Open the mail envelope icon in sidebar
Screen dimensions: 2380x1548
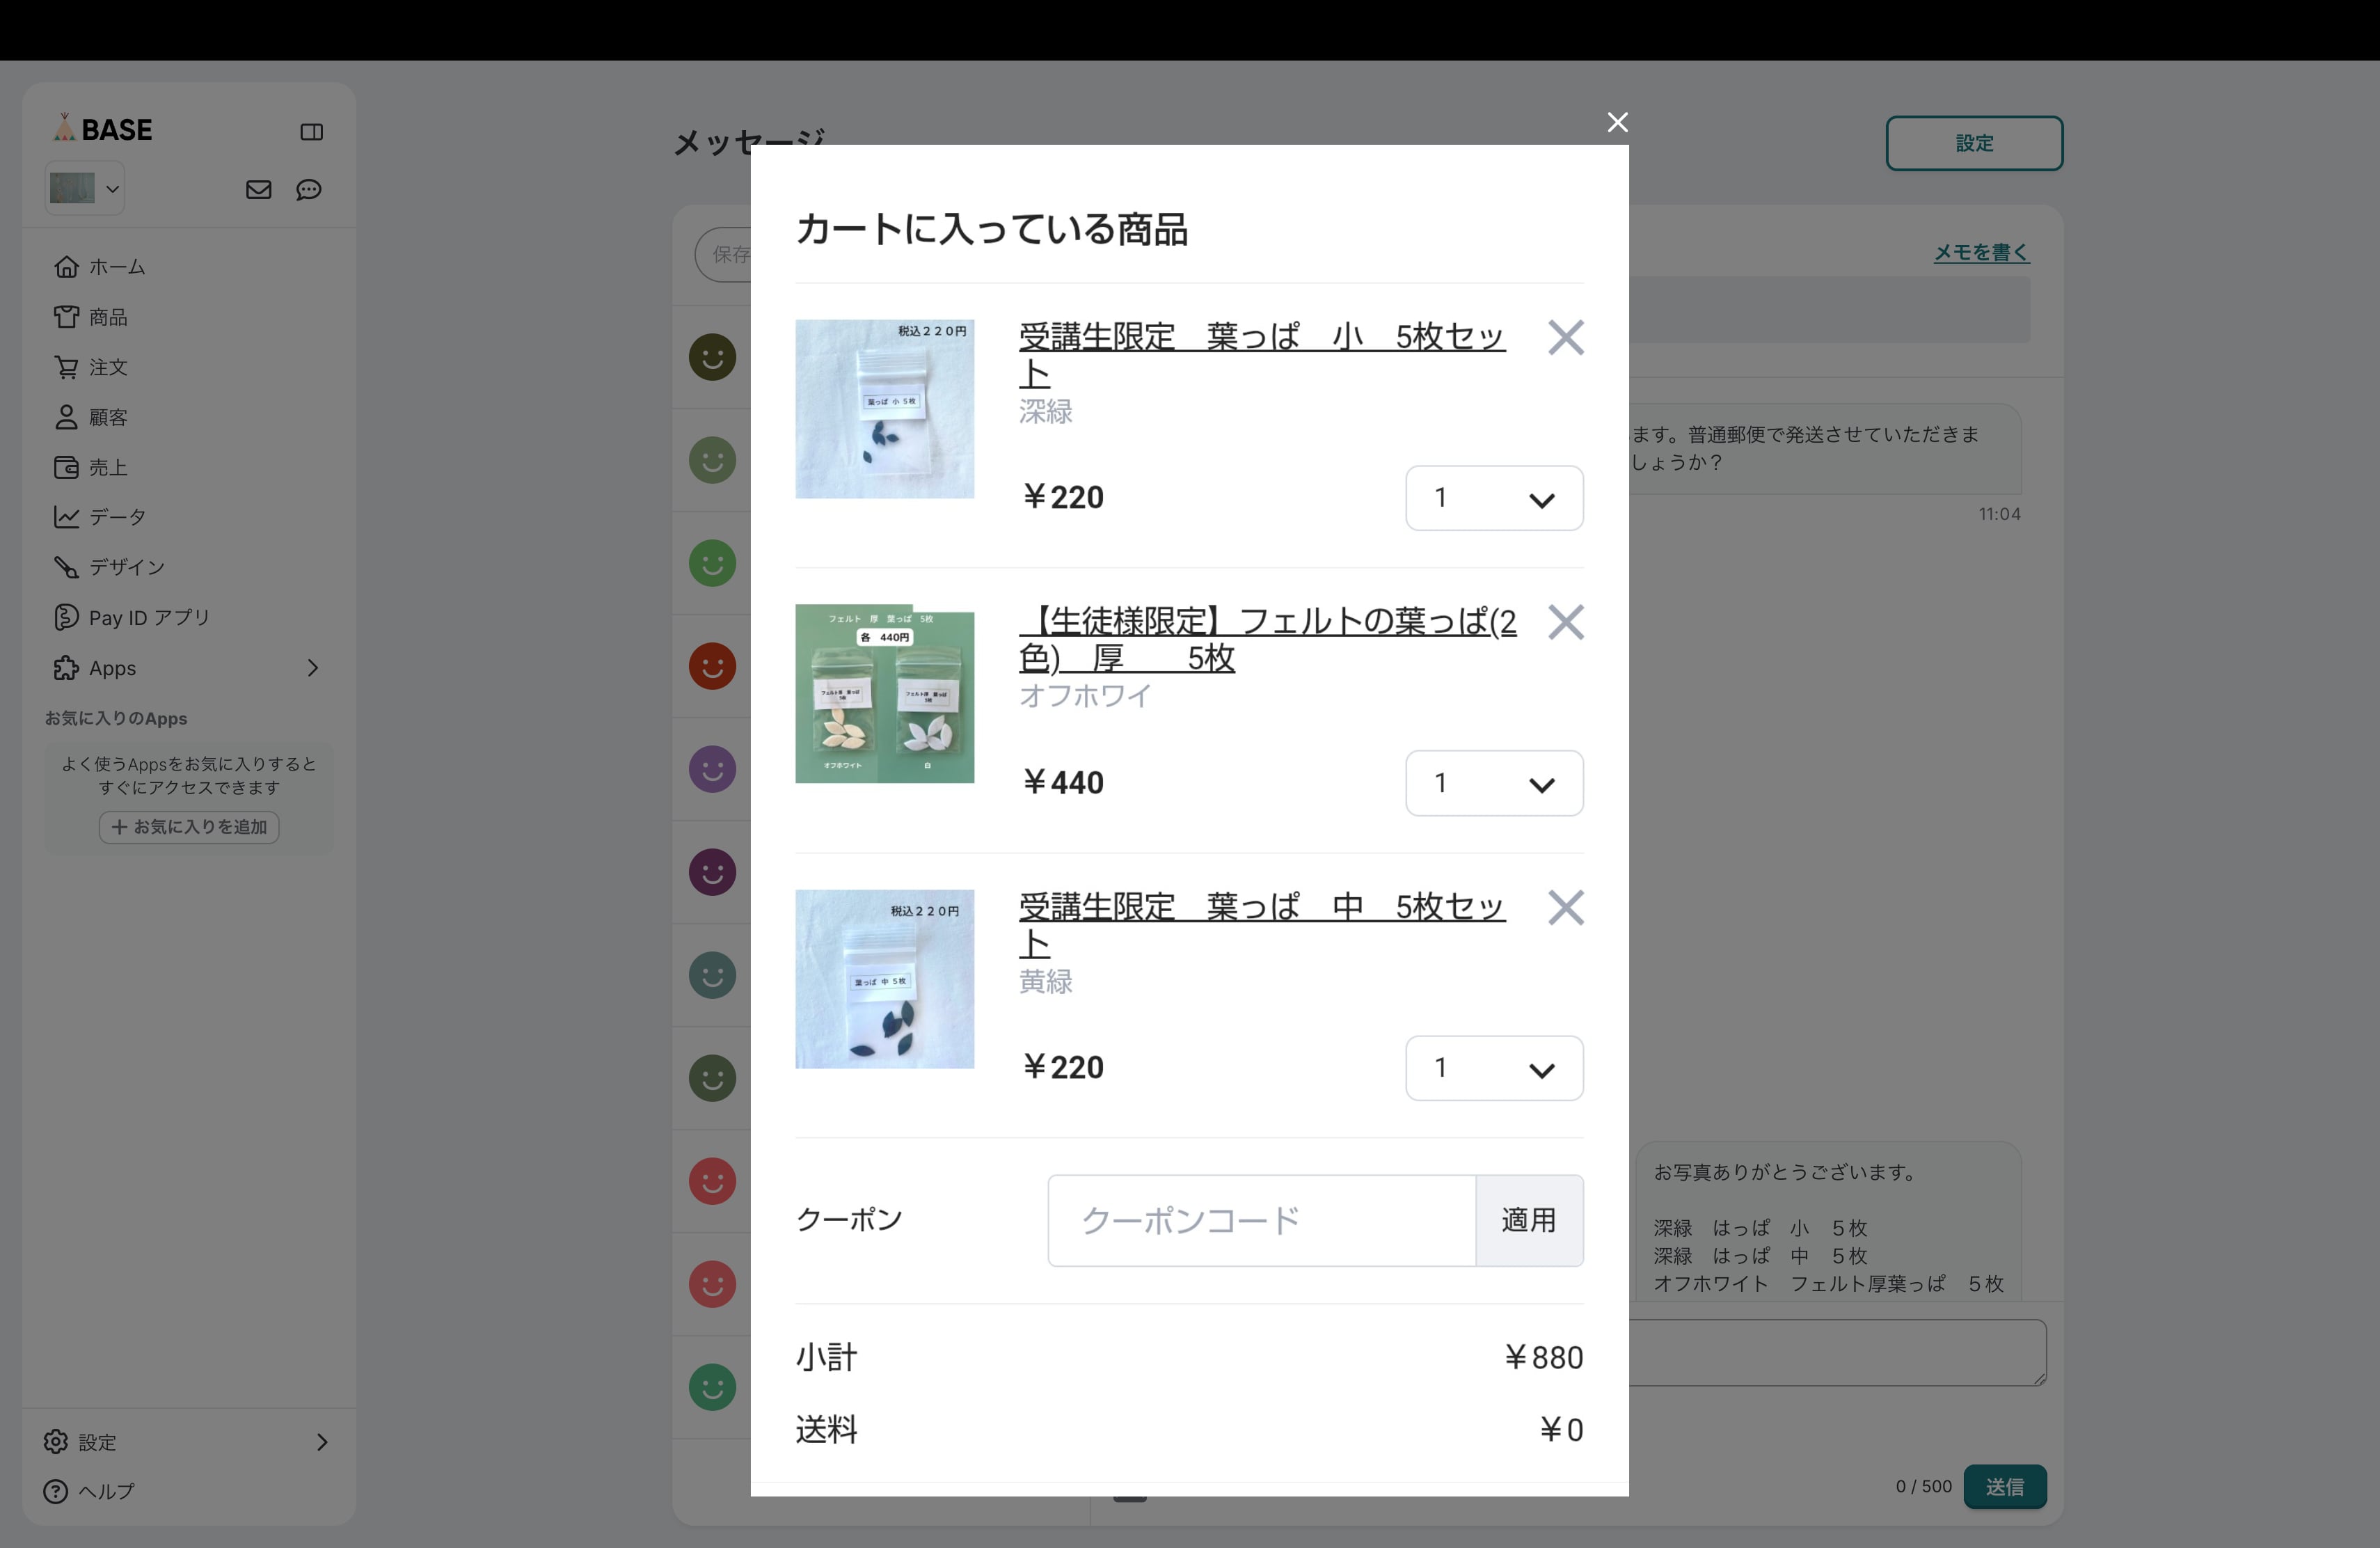click(x=258, y=190)
